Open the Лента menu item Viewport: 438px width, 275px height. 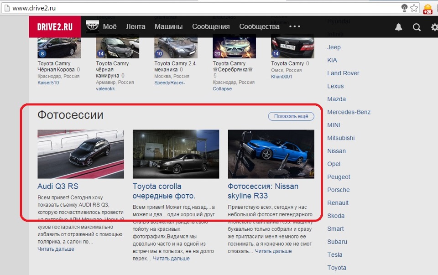136,26
